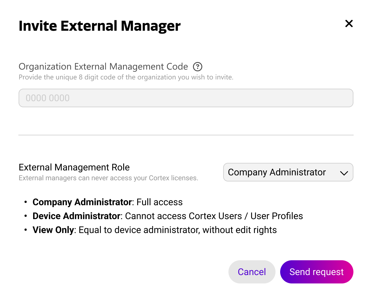This screenshot has width=372, height=302.
Task: Click the Organization External Management Code label
Action: pos(103,67)
